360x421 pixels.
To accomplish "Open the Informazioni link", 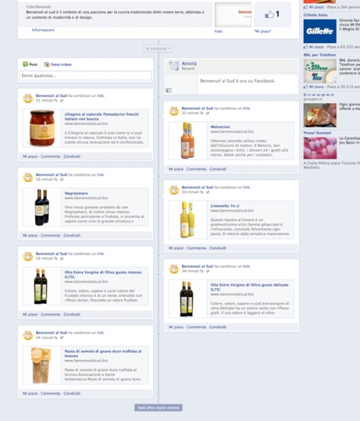I will [x=43, y=30].
